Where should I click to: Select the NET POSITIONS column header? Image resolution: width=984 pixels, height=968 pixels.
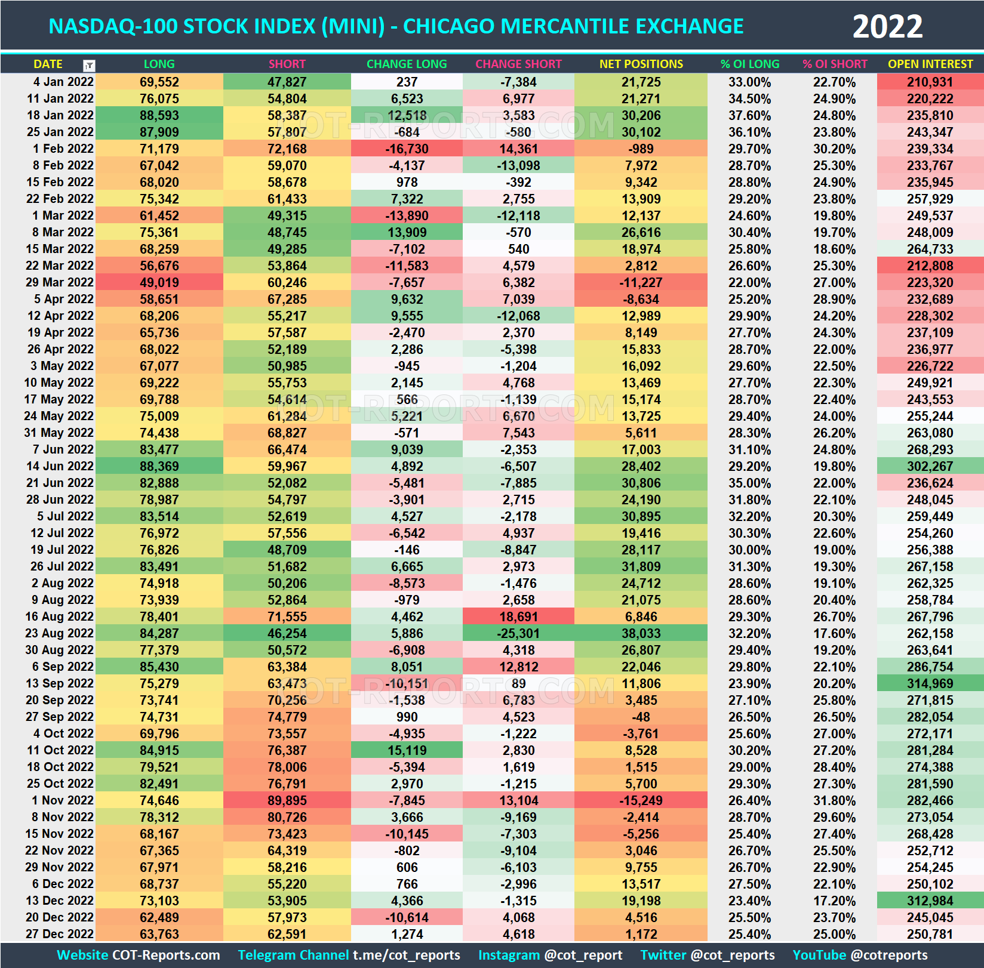pos(641,64)
